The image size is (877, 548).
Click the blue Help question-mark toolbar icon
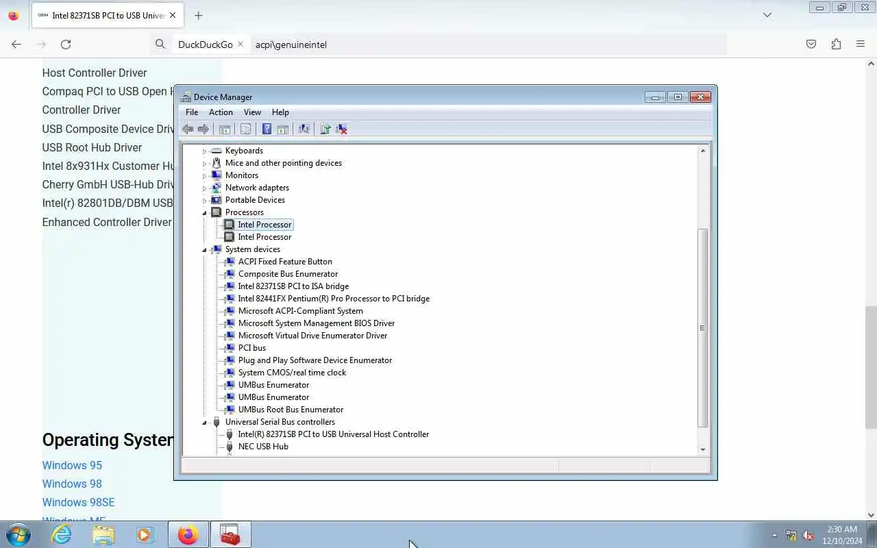click(x=267, y=129)
